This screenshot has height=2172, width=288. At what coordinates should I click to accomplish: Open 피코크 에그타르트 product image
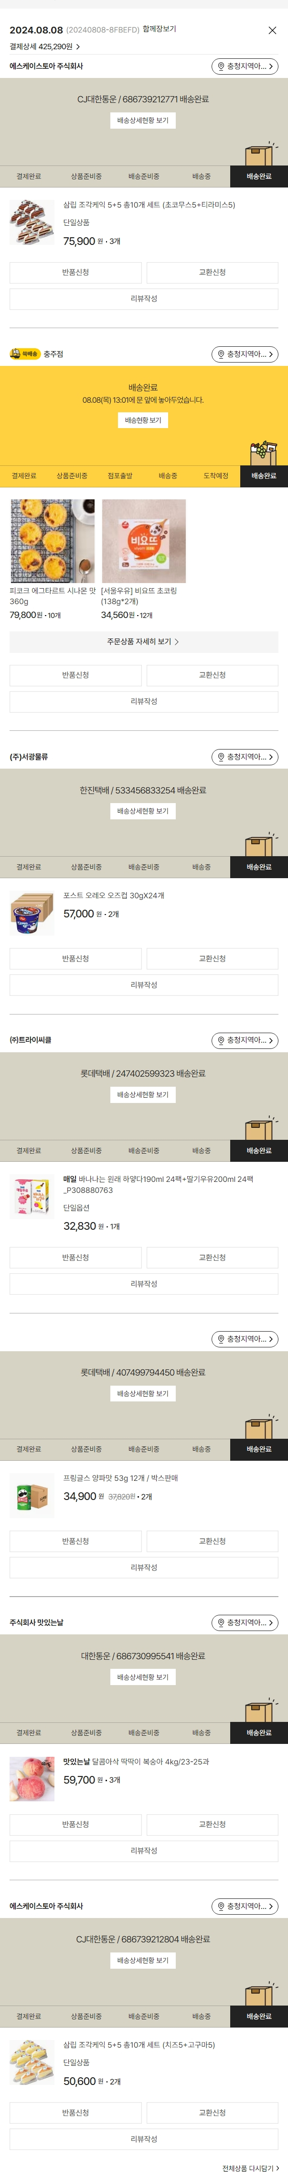(x=52, y=541)
